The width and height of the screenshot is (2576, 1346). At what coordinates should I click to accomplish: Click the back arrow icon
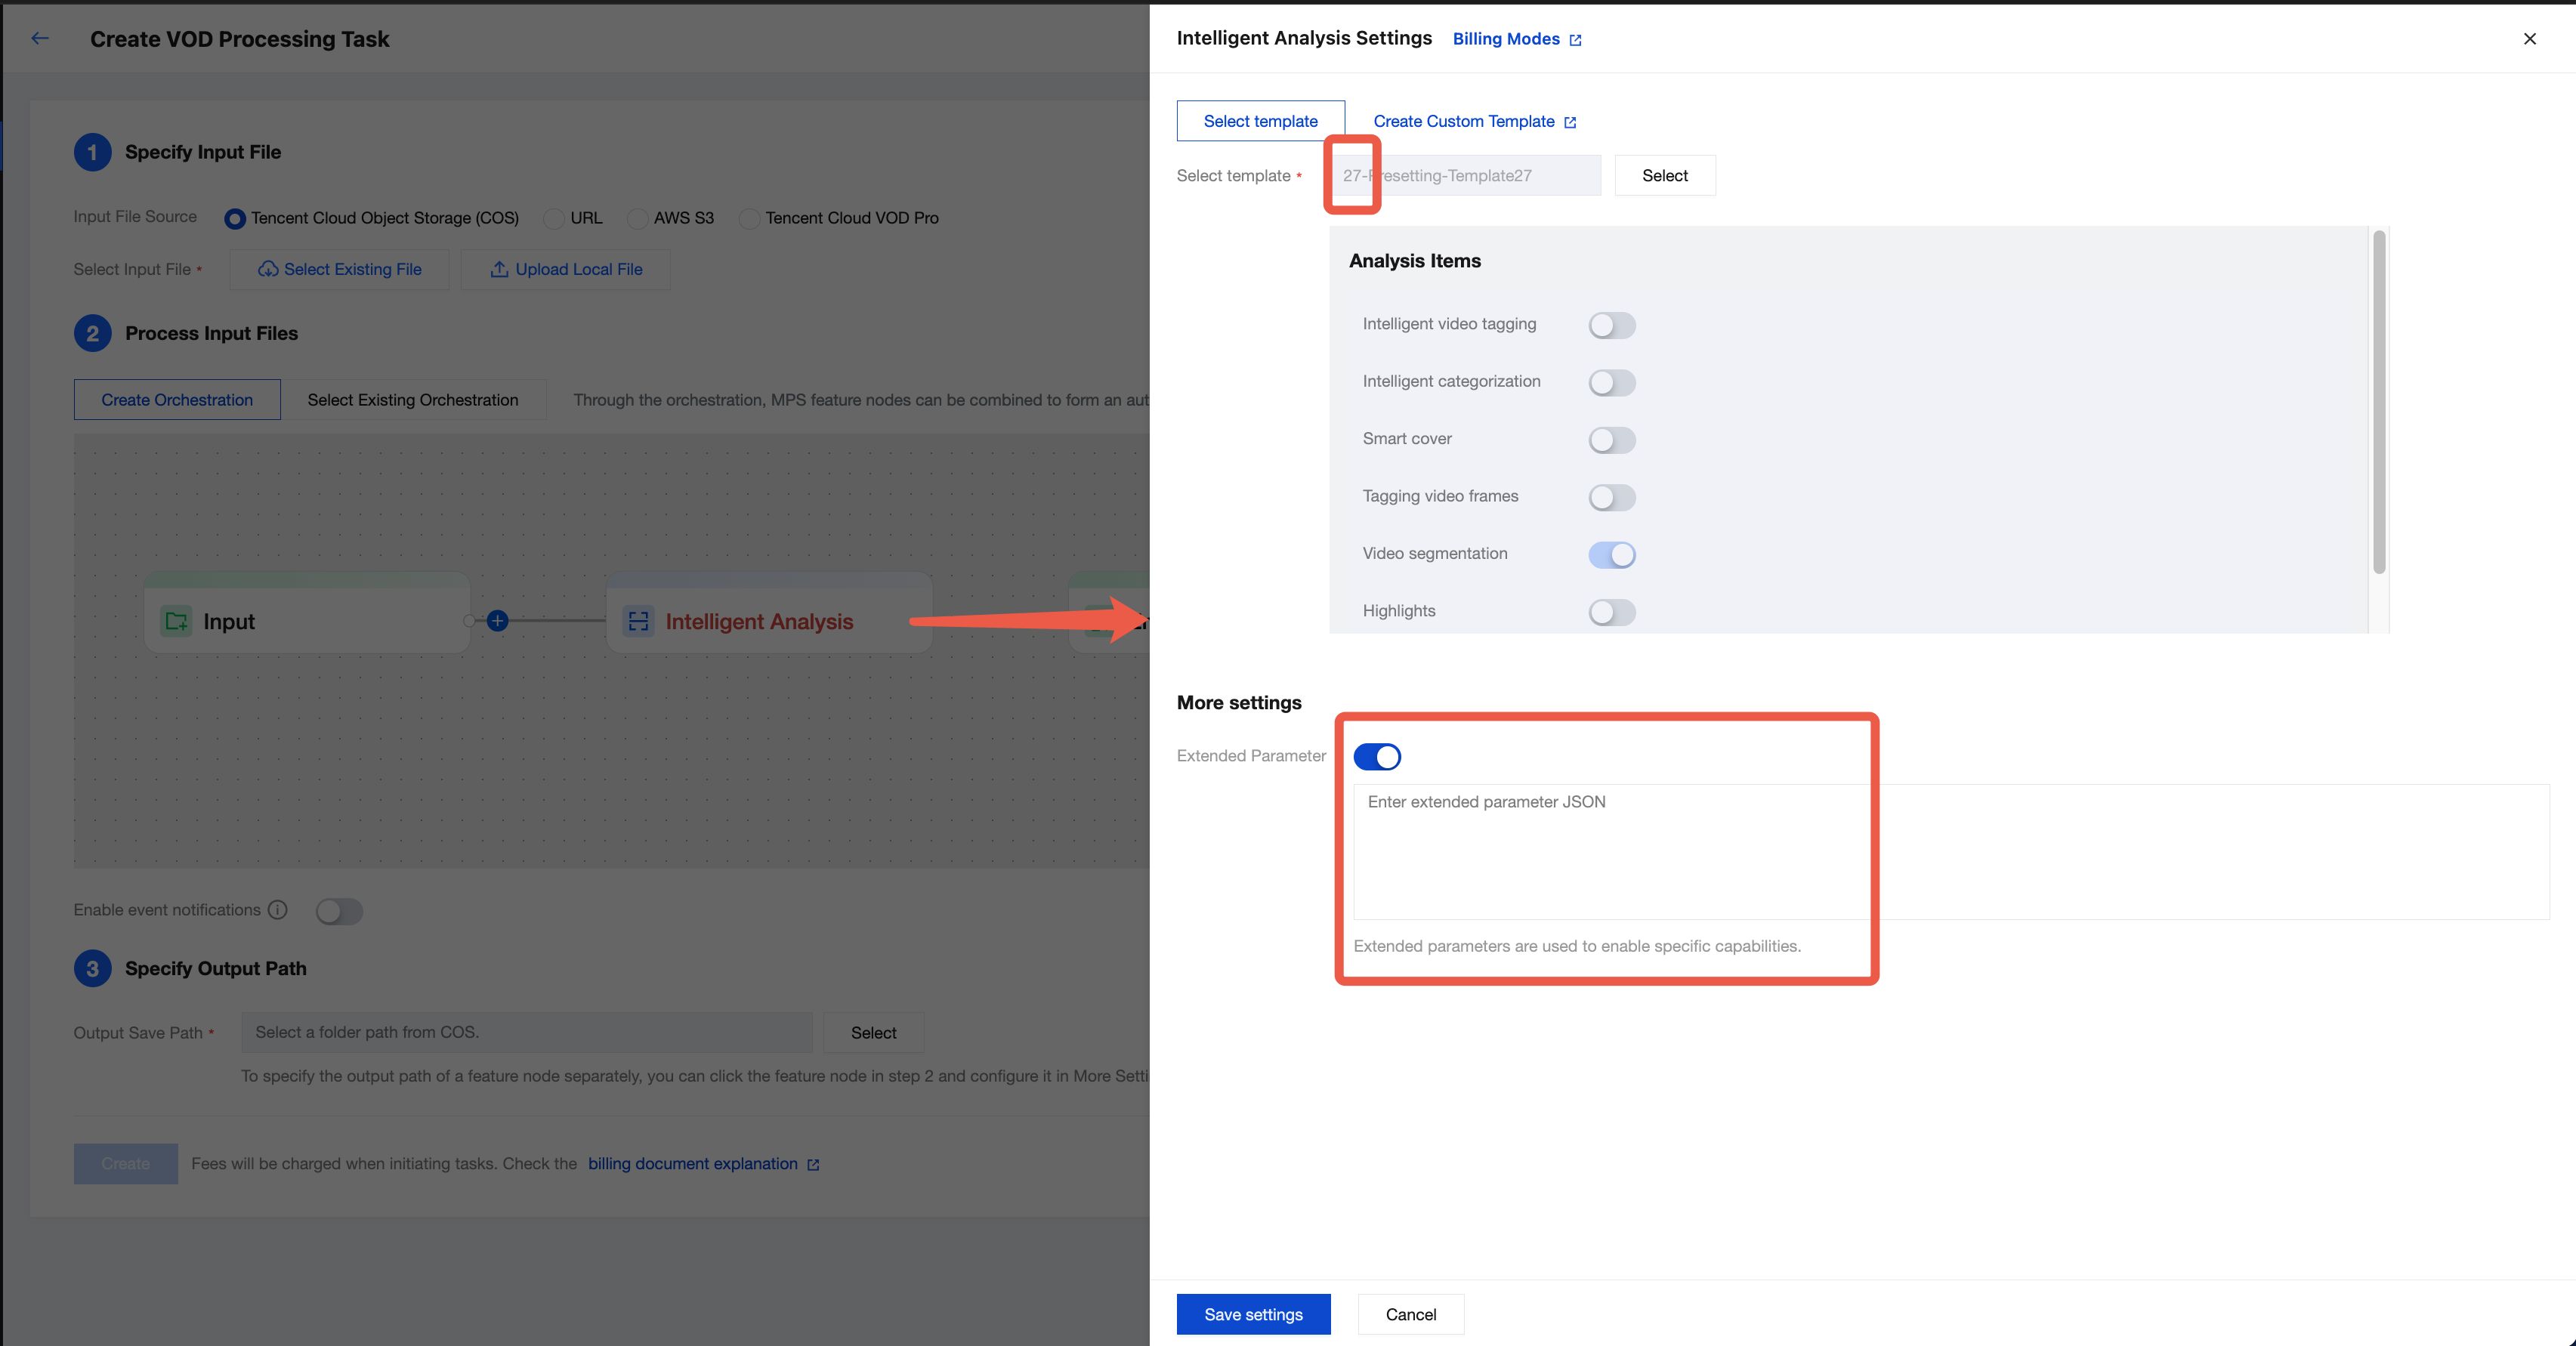click(x=40, y=38)
